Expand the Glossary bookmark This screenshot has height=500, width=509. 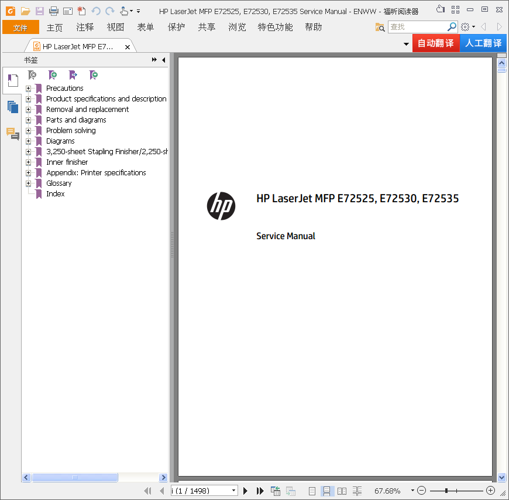28,183
